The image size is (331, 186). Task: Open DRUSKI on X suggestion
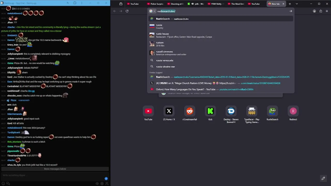tap(221, 83)
